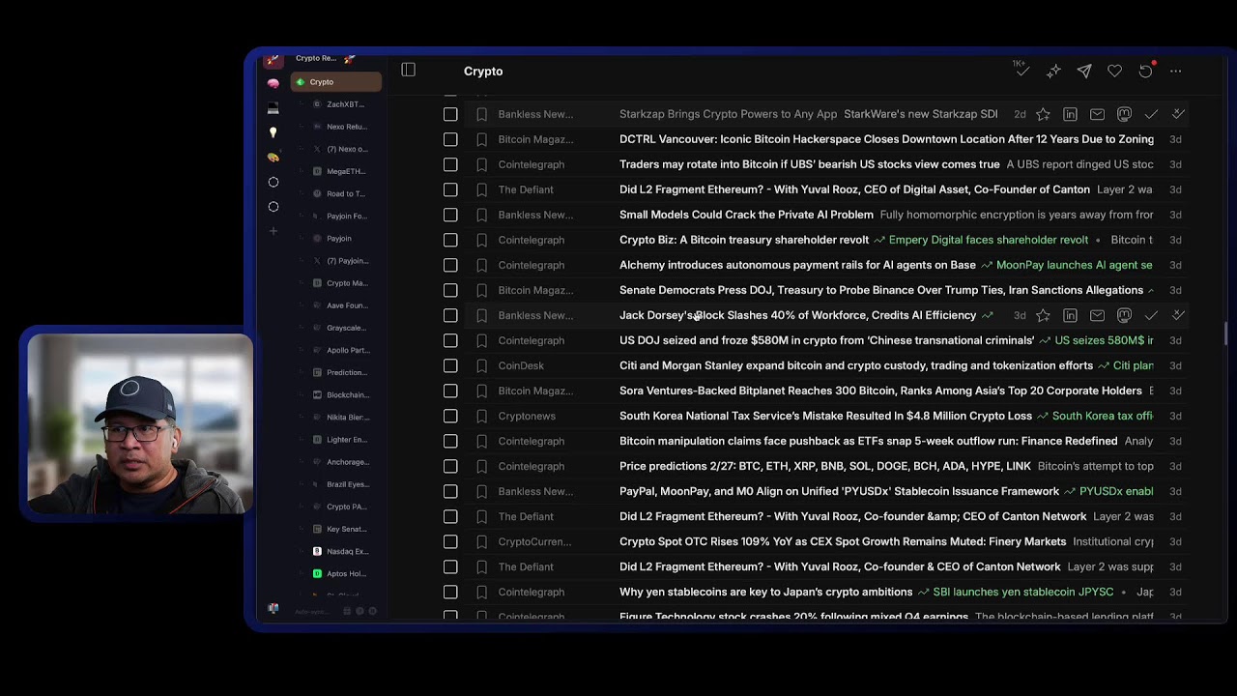
Task: Open the three-dot more options menu
Action: [1176, 71]
